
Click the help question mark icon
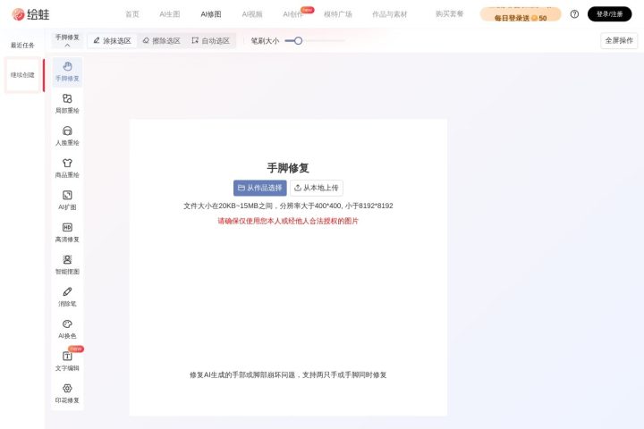[x=574, y=14]
